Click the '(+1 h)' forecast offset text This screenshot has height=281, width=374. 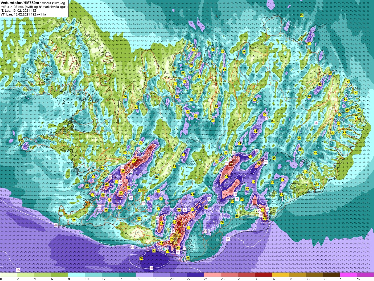(x=41, y=14)
